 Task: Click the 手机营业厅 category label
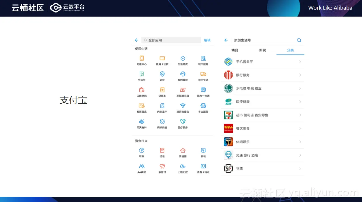(245, 62)
